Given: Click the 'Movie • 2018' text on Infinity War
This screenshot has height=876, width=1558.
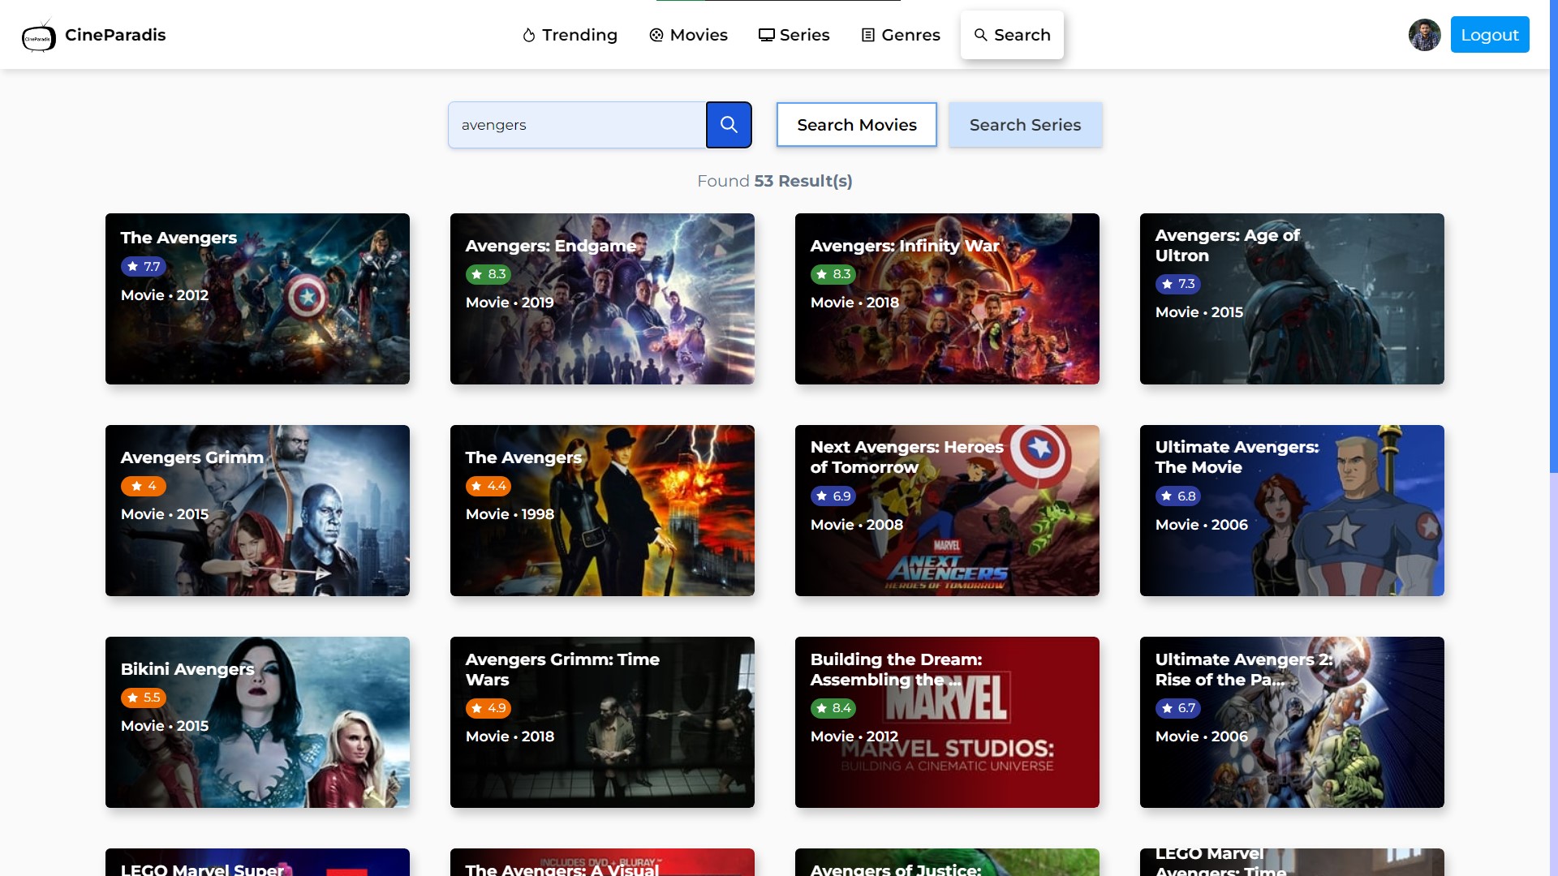Looking at the screenshot, I should tap(854, 303).
